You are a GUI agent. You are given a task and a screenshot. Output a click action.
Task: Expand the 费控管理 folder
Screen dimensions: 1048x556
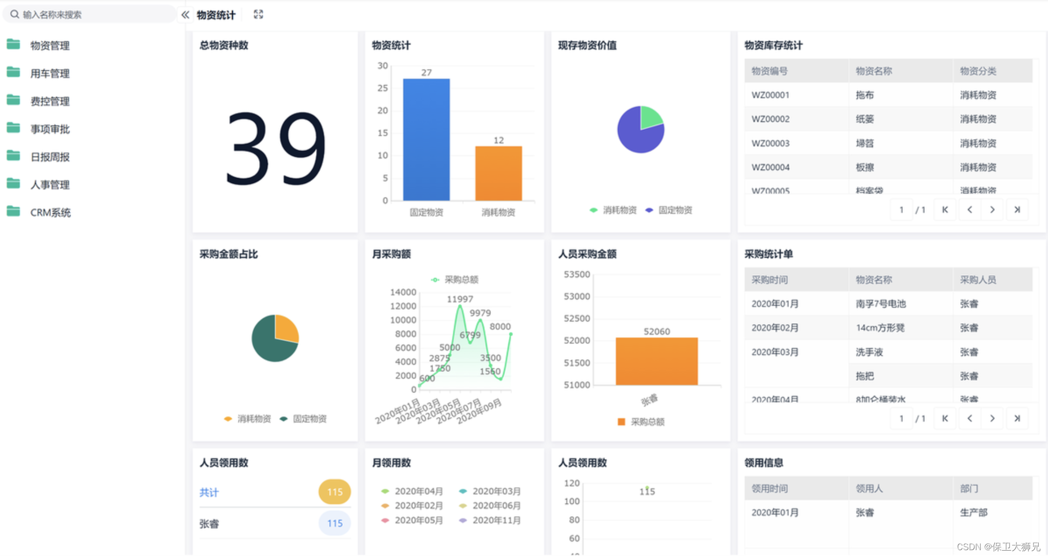pos(50,101)
